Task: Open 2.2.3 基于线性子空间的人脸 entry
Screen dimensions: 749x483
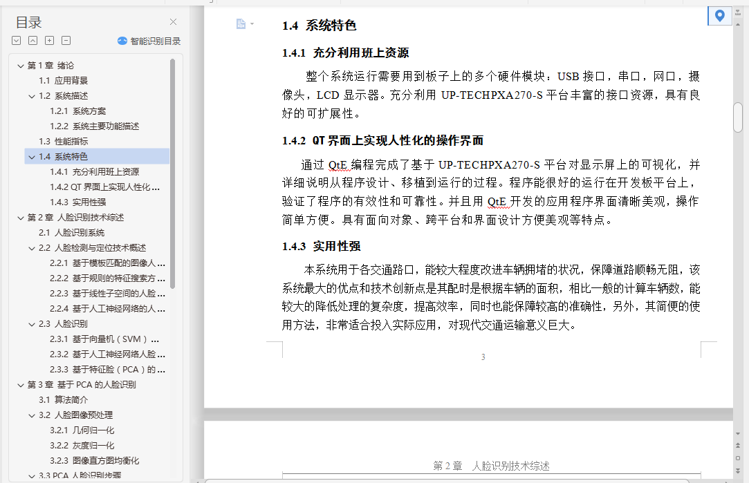Action: 107,294
